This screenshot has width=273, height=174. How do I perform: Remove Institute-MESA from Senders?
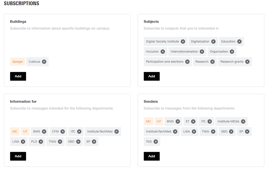(x=243, y=121)
